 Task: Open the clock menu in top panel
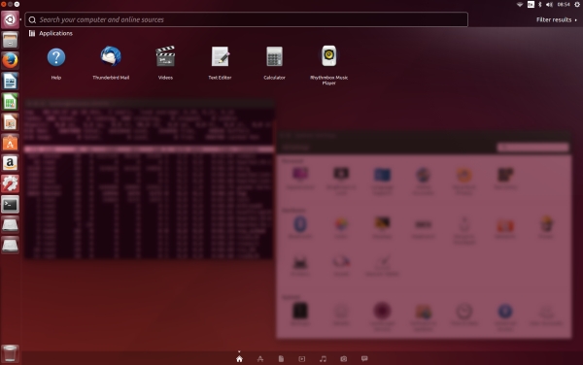(564, 5)
